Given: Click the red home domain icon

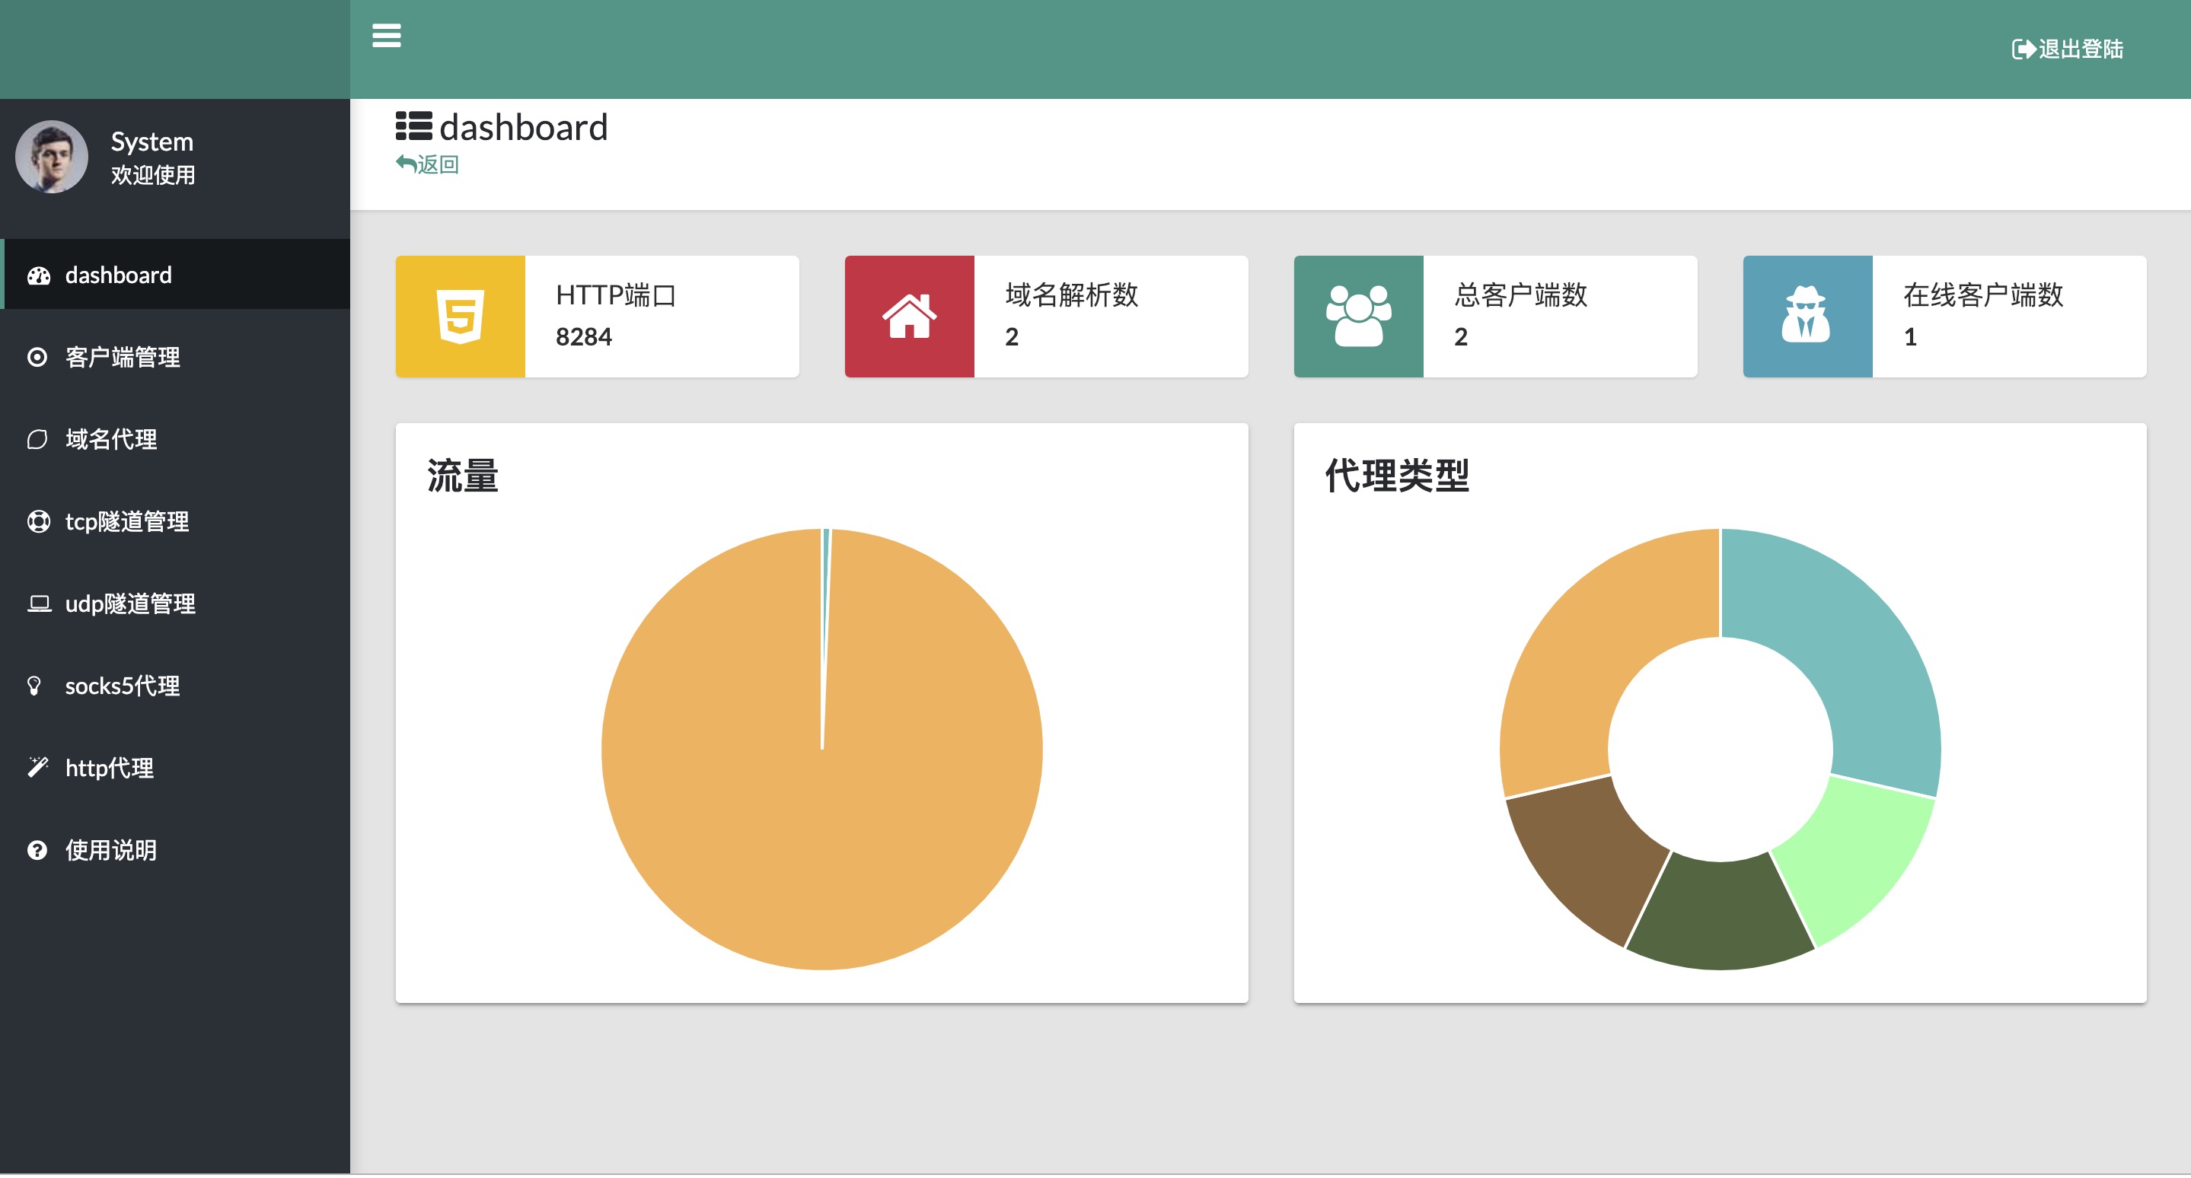Looking at the screenshot, I should [909, 316].
